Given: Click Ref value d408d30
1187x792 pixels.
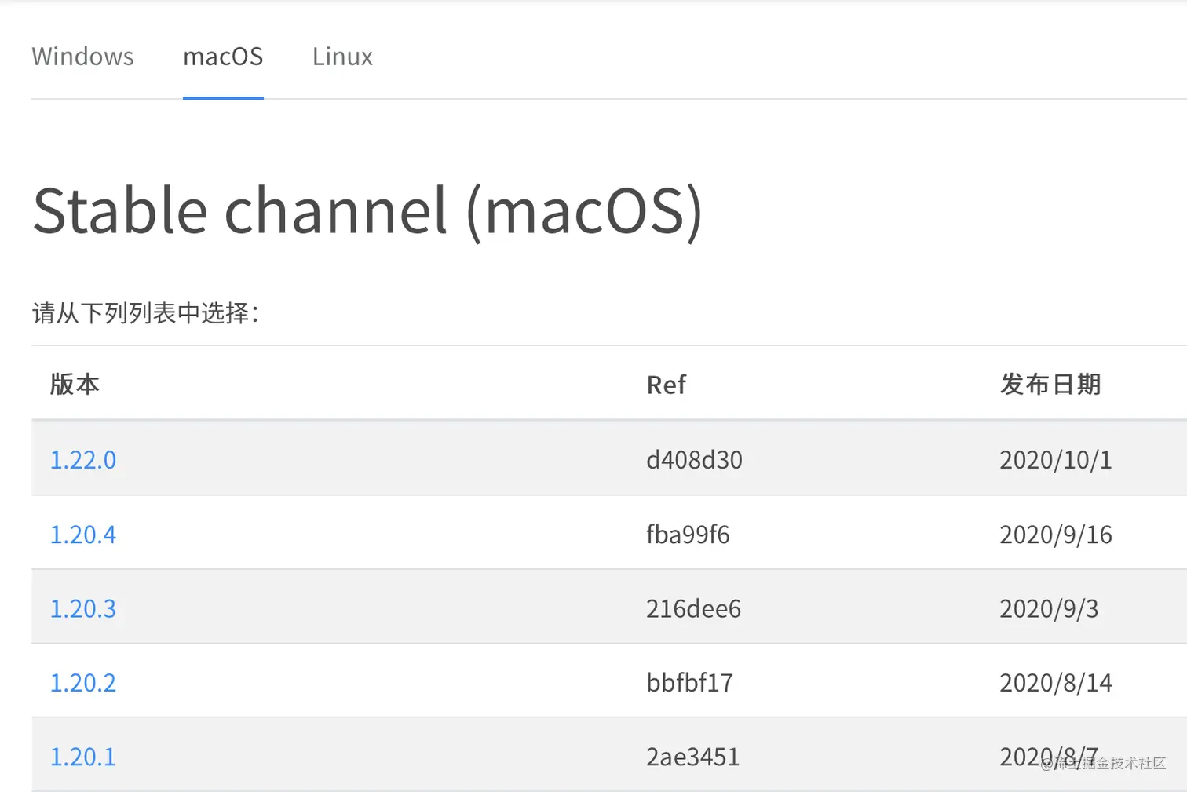Looking at the screenshot, I should pyautogui.click(x=694, y=460).
